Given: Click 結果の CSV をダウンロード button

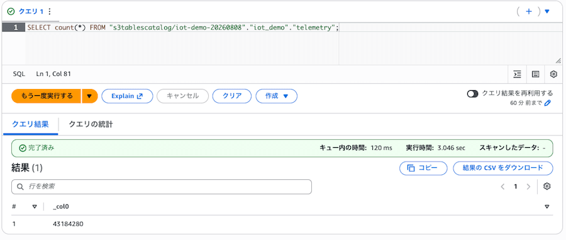Looking at the screenshot, I should (x=503, y=168).
